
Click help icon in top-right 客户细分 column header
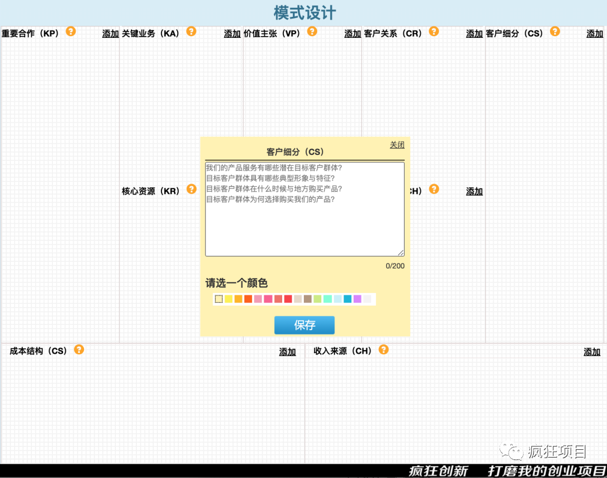click(x=555, y=32)
